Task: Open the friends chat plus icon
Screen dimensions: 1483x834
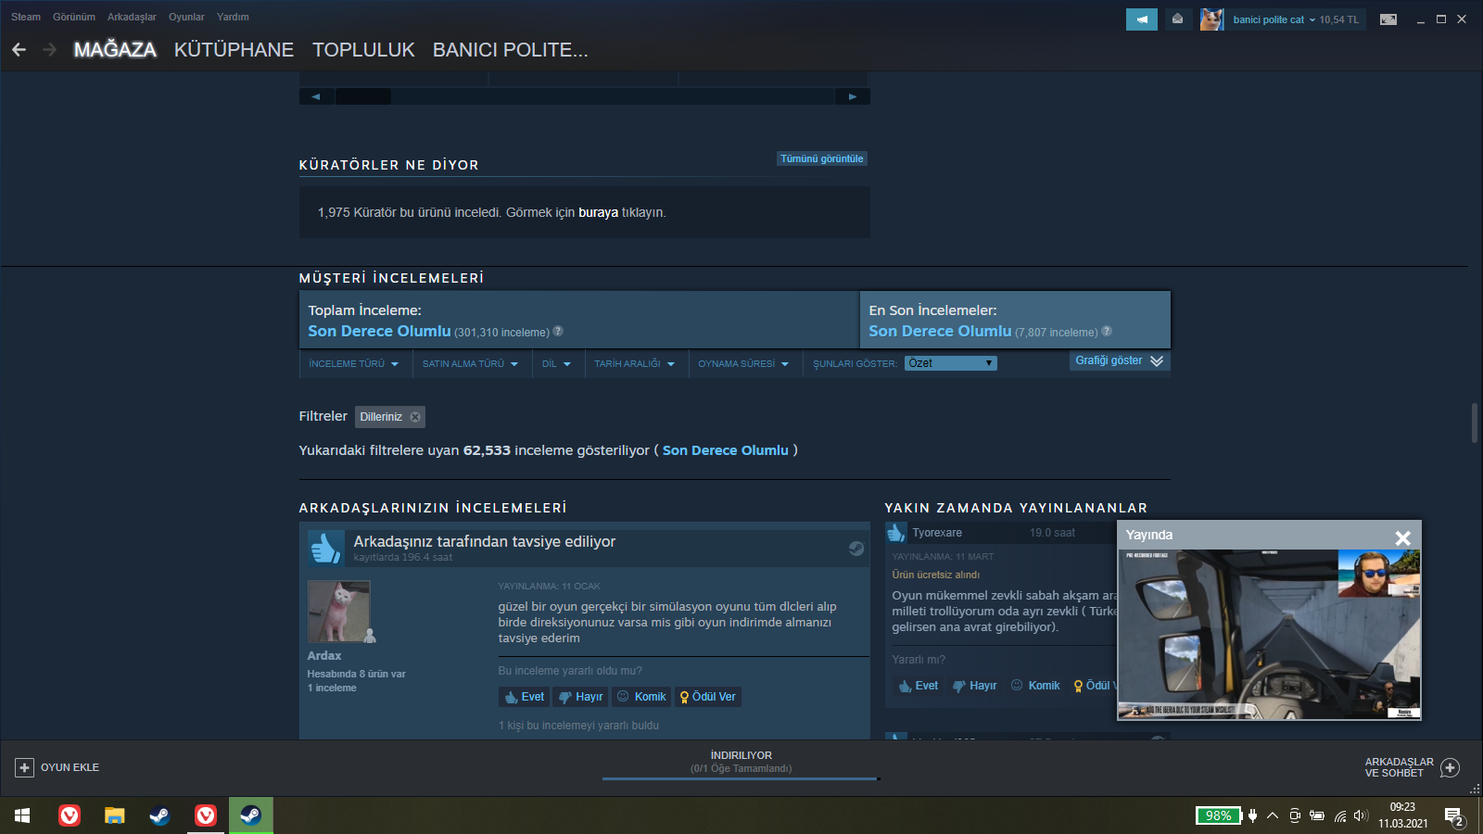Action: click(1451, 767)
